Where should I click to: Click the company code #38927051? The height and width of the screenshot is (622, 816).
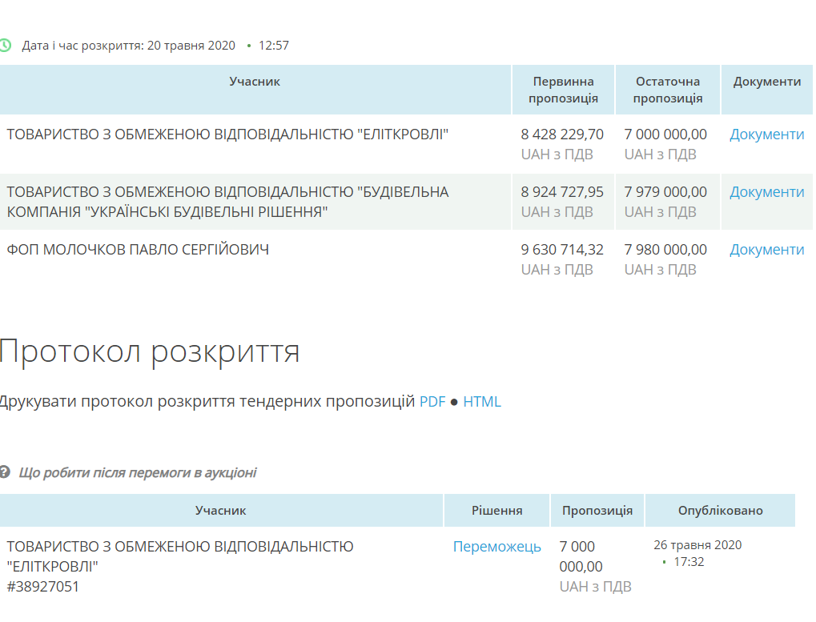click(x=43, y=587)
